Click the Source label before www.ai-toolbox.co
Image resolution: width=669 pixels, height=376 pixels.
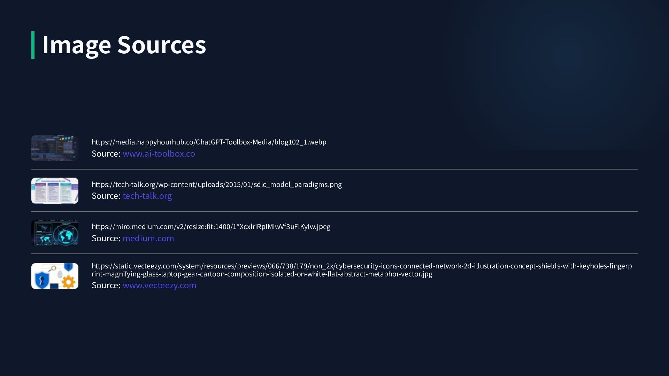(x=106, y=154)
